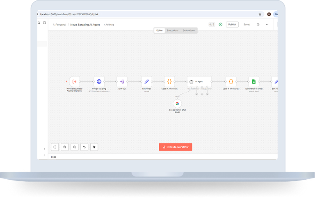Switch to the Evaluations tab

pos(189,30)
